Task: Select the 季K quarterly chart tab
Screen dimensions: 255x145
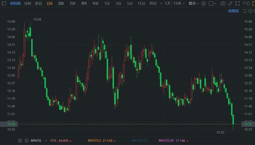Action: click(x=84, y=3)
